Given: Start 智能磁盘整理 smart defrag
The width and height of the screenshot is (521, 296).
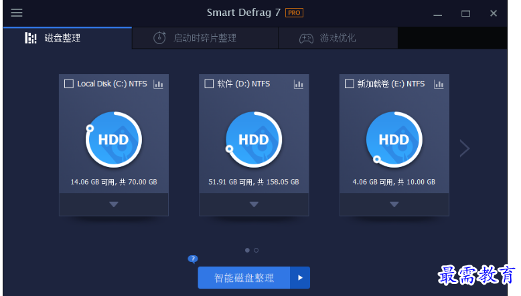Looking at the screenshot, I should tap(244, 278).
